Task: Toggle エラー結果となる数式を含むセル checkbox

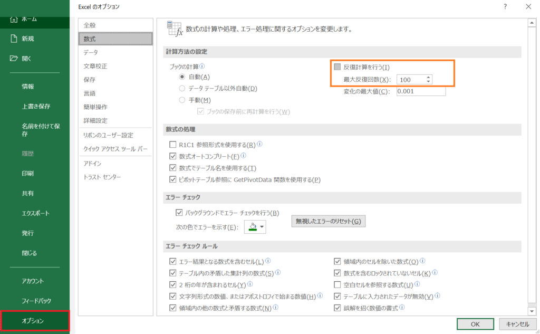Action: click(173, 261)
